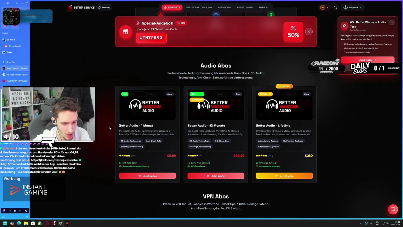Switch to Better Service's Premium tab
The width and height of the screenshot is (403, 227).
(15, 68)
